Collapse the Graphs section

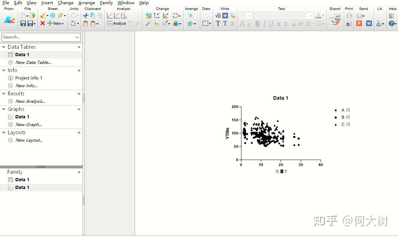click(x=4, y=109)
